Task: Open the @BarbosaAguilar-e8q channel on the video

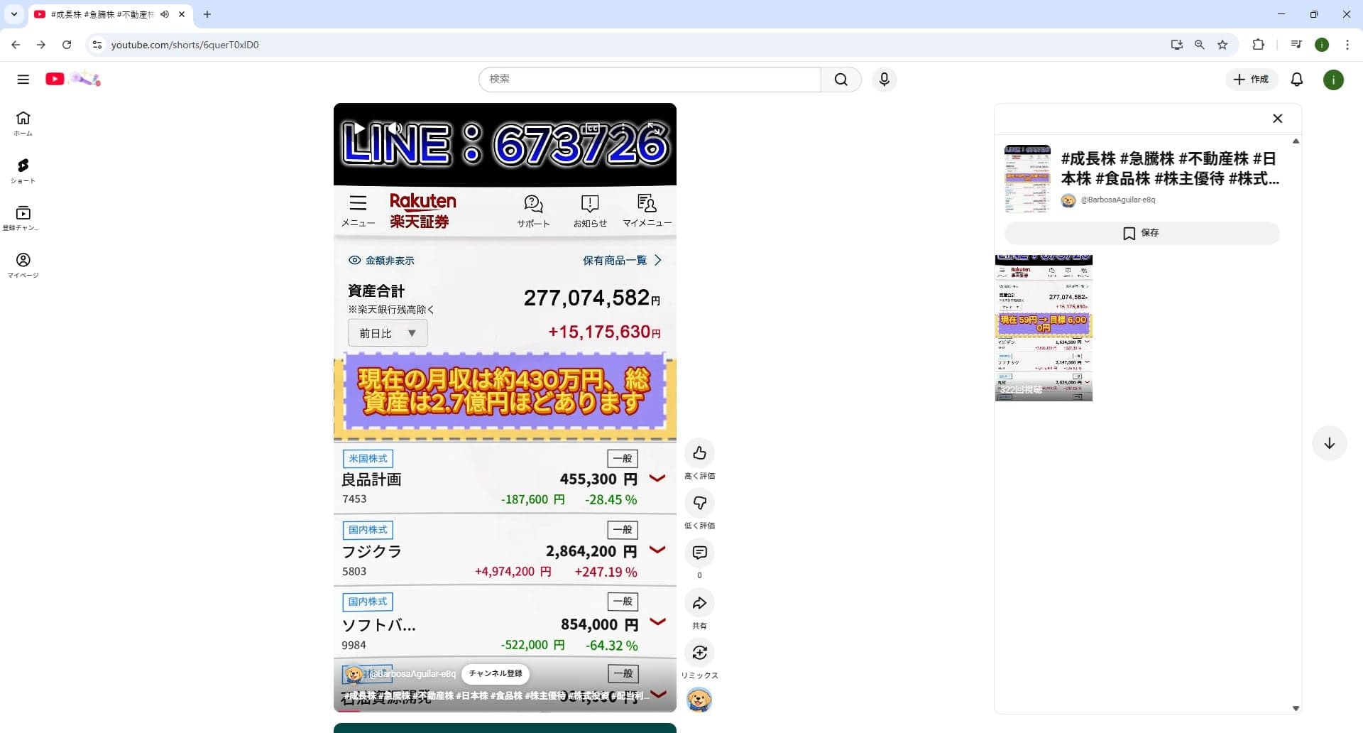Action: click(412, 673)
